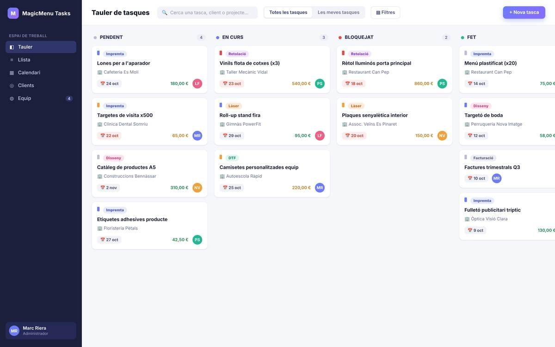
Task: Click LF avatar on Roll-up stand fira
Action: pos(320,136)
